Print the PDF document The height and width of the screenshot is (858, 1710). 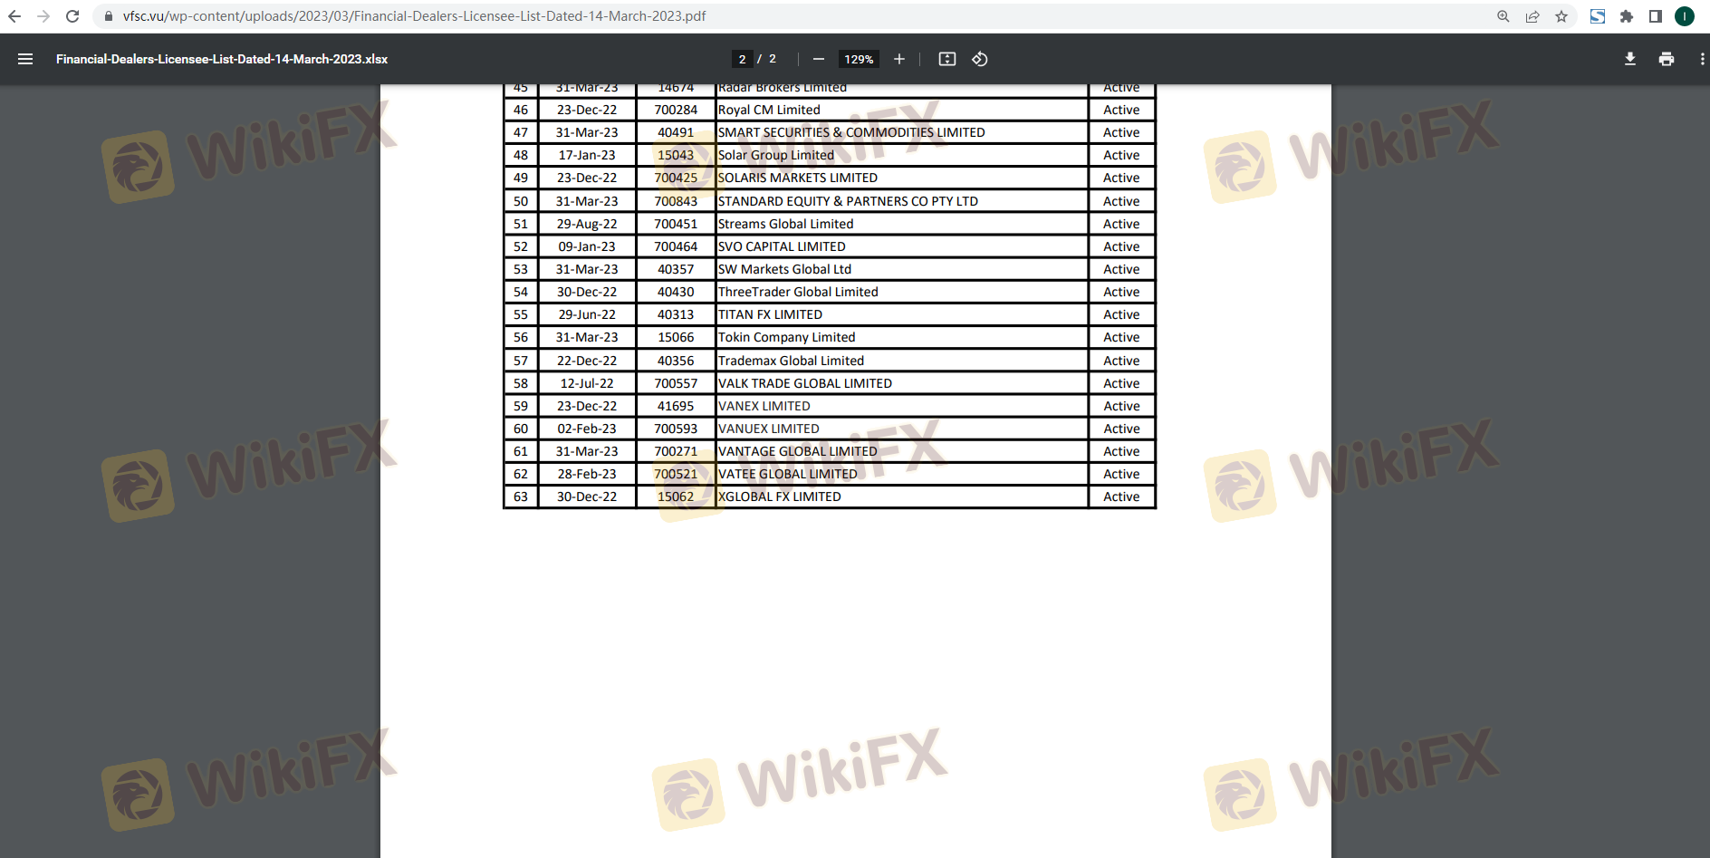[1667, 59]
